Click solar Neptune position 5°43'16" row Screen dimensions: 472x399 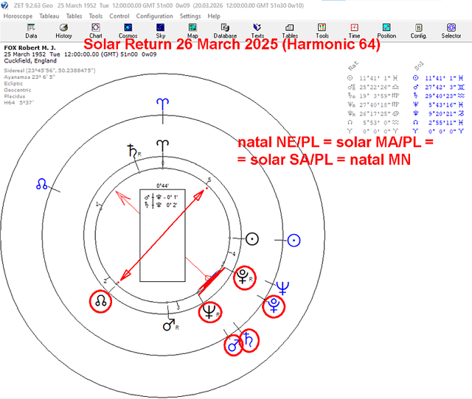point(438,105)
